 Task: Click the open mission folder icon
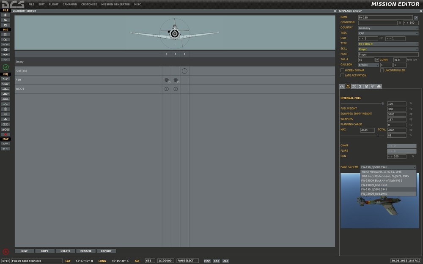[5, 20]
